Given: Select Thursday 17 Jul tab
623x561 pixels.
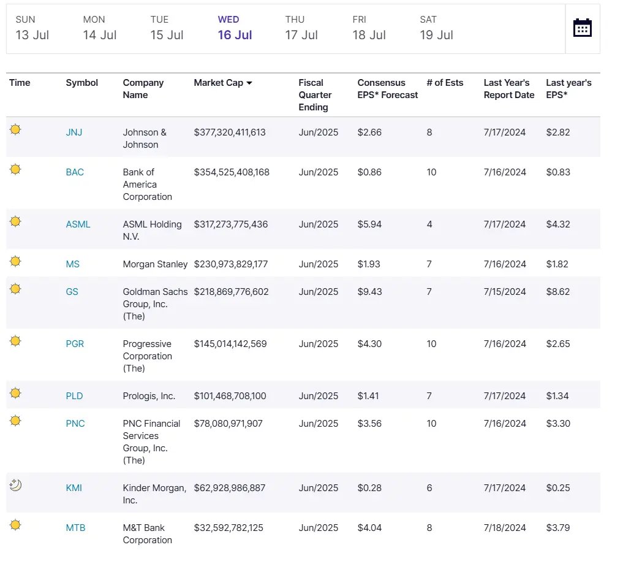Looking at the screenshot, I should click(301, 28).
